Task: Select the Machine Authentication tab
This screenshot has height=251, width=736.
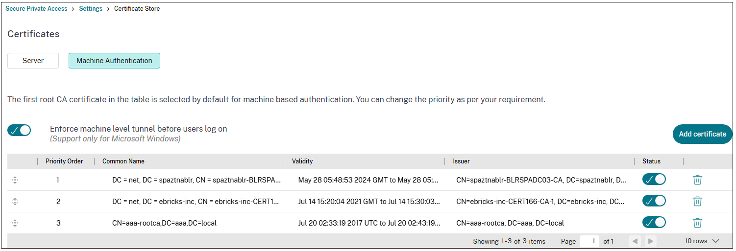Action: [x=114, y=61]
